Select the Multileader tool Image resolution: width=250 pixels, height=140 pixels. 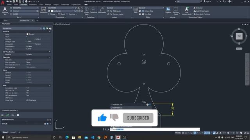[102, 10]
